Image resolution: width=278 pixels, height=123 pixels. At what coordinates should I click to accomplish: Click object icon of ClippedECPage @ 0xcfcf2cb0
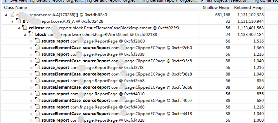(x=37, y=47)
